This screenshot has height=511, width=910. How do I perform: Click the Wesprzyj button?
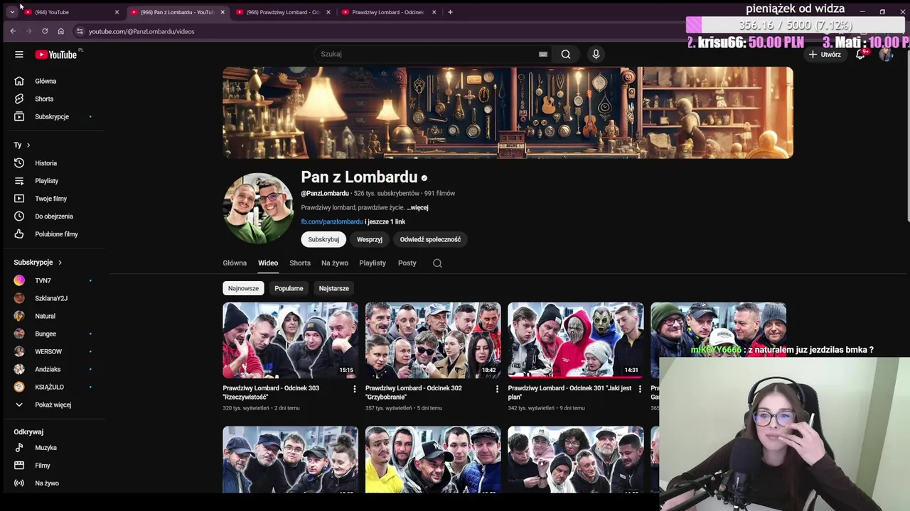coord(370,239)
